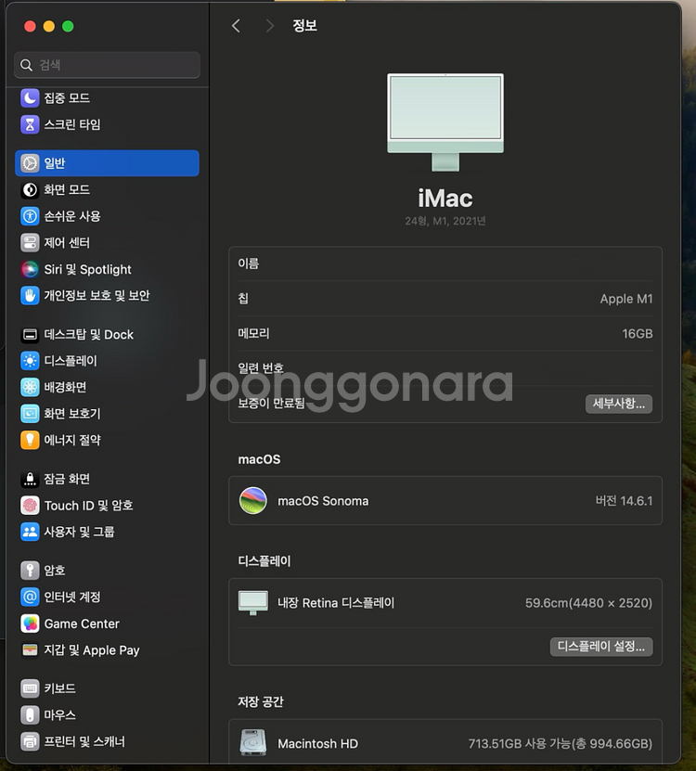Click the iMac product image
Image resolution: width=696 pixels, height=771 pixels.
pyautogui.click(x=445, y=122)
